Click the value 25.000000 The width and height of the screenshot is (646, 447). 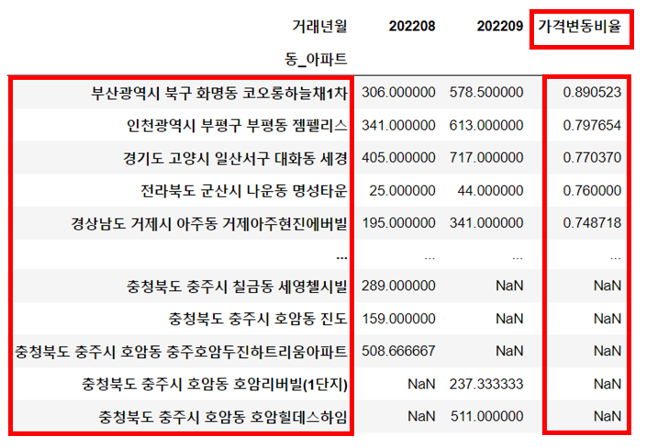pos(402,191)
